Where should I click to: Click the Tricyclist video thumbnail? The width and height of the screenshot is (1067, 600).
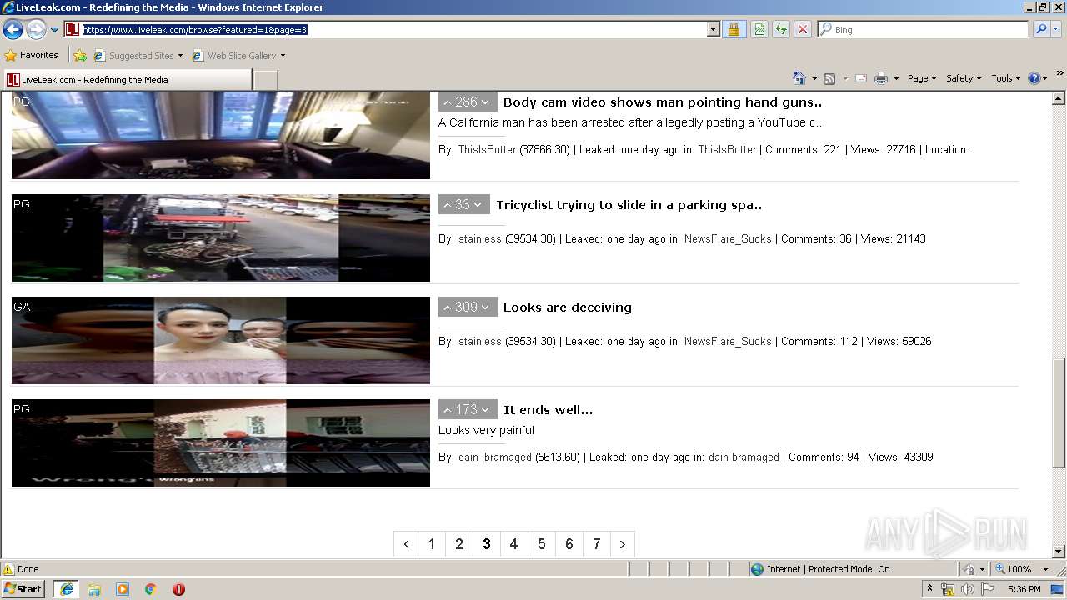click(221, 237)
